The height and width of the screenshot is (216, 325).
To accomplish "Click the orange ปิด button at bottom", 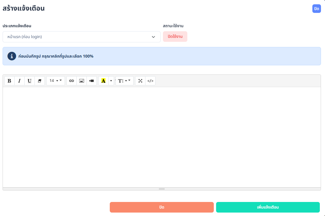I will pyautogui.click(x=161, y=207).
